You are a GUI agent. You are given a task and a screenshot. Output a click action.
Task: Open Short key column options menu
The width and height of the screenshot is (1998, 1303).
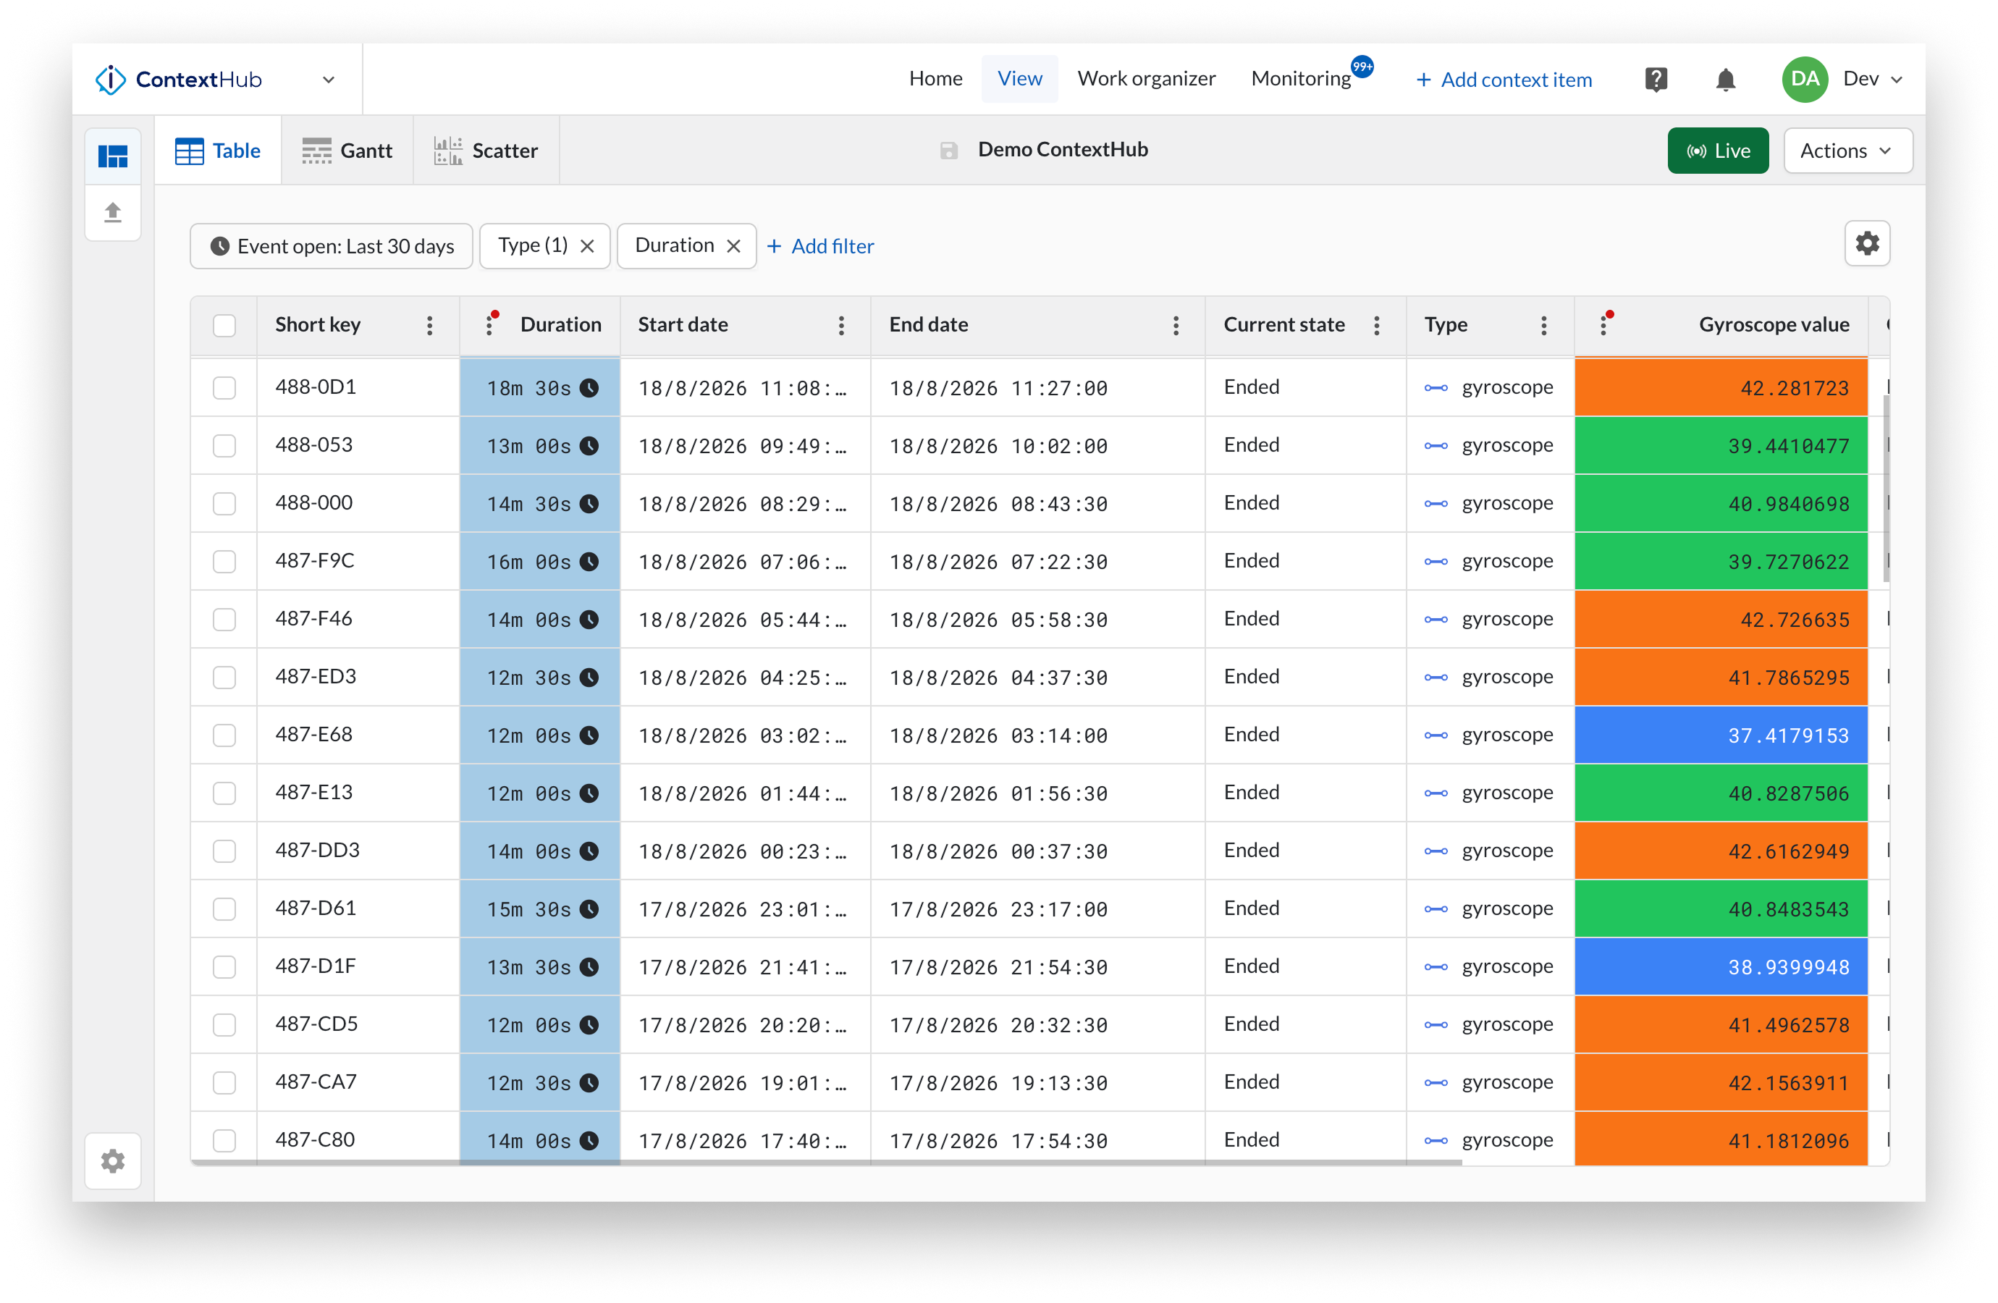(430, 326)
